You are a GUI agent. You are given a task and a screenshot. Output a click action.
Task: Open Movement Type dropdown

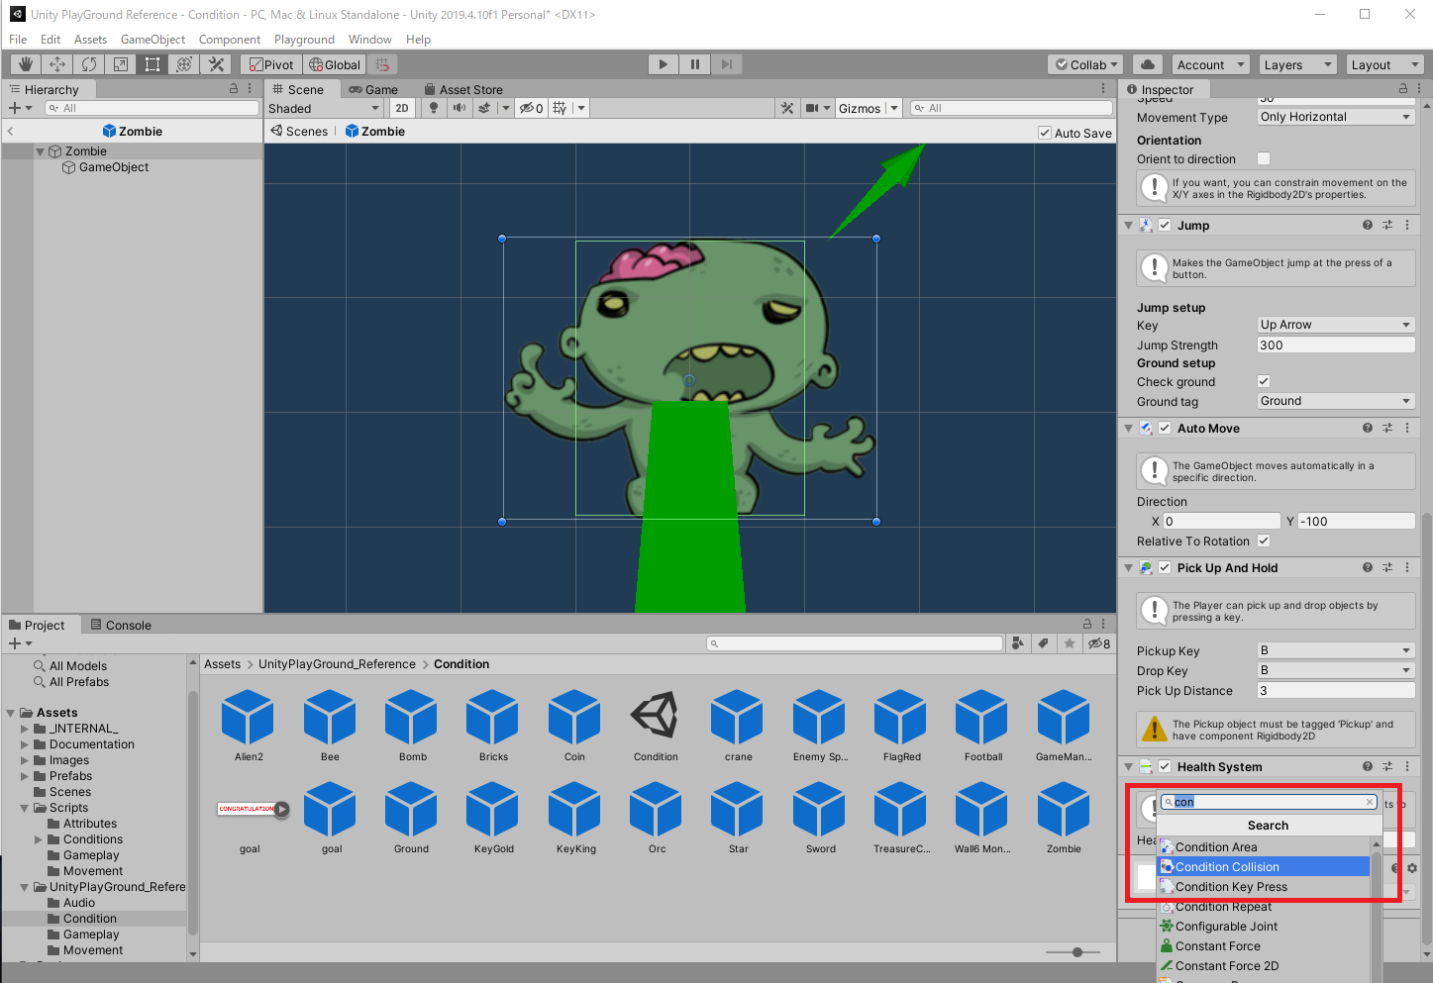1335,117
